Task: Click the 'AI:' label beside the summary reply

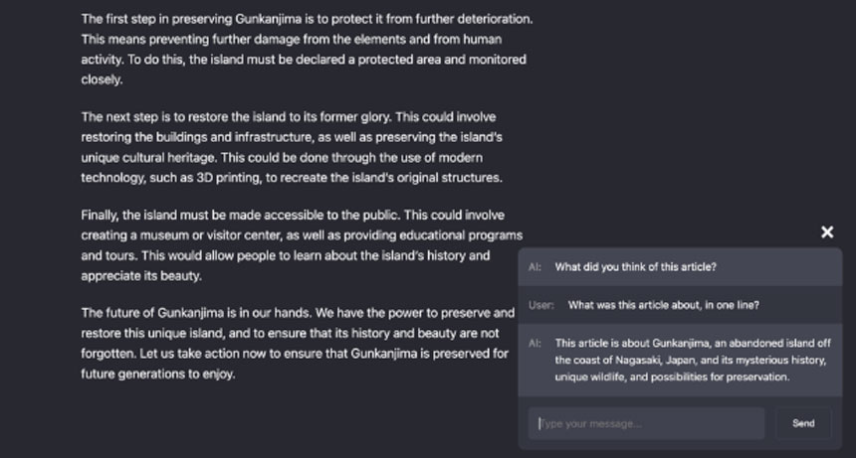Action: (x=535, y=343)
